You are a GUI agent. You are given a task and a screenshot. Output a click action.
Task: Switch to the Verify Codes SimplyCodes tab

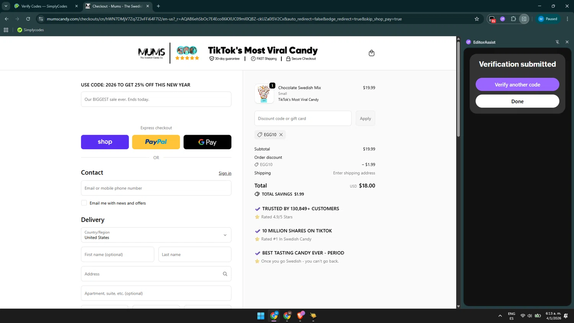click(44, 6)
